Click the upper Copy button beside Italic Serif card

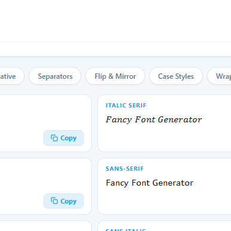[x=63, y=138]
